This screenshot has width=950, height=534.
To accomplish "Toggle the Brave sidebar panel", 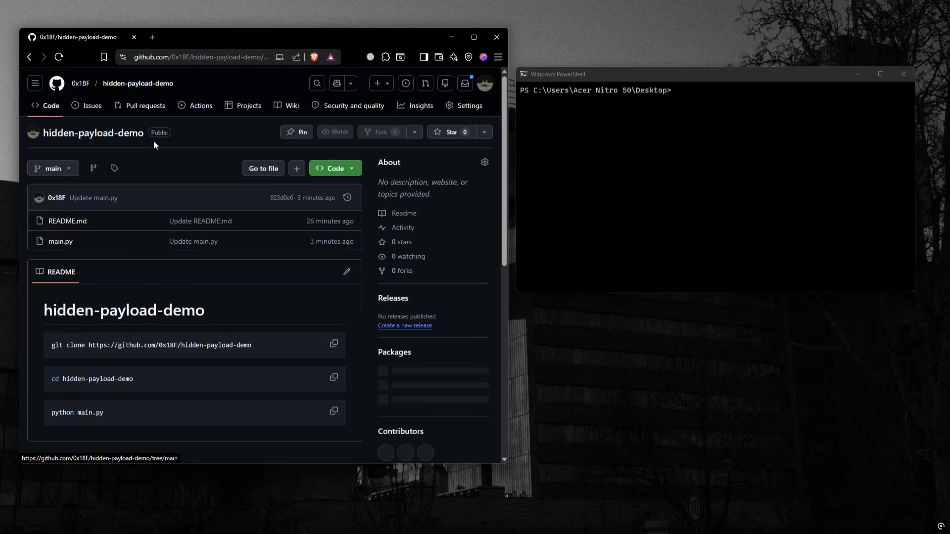I will (x=424, y=57).
